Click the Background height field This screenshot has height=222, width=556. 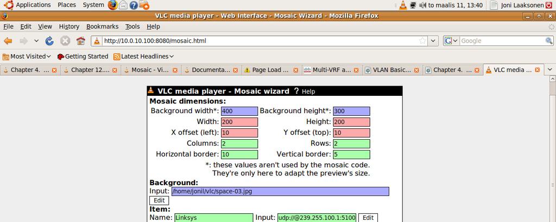pos(351,111)
